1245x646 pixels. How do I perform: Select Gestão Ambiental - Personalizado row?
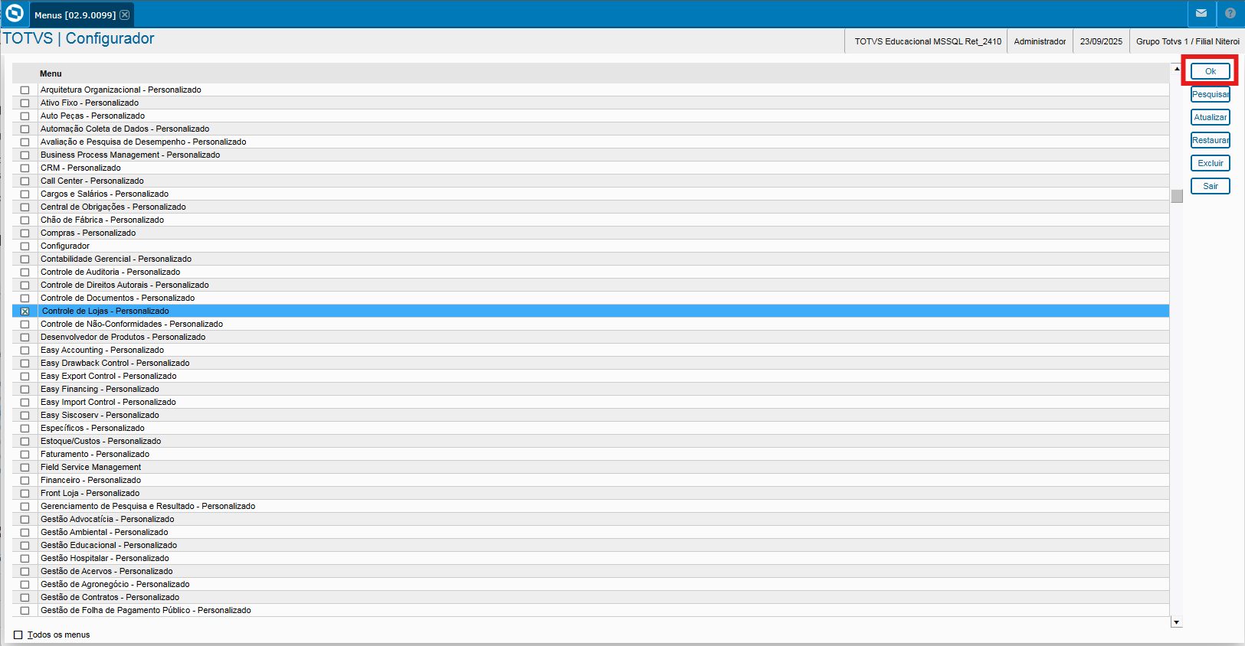(x=591, y=533)
